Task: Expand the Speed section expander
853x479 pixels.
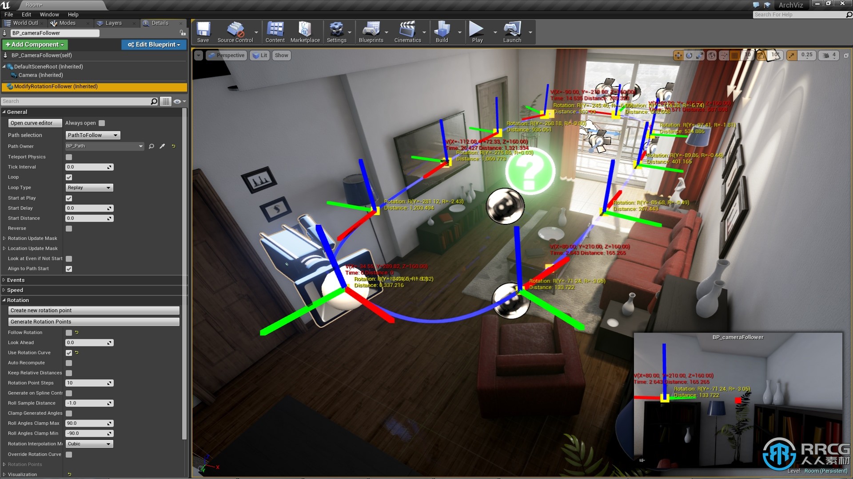Action: tap(5, 290)
